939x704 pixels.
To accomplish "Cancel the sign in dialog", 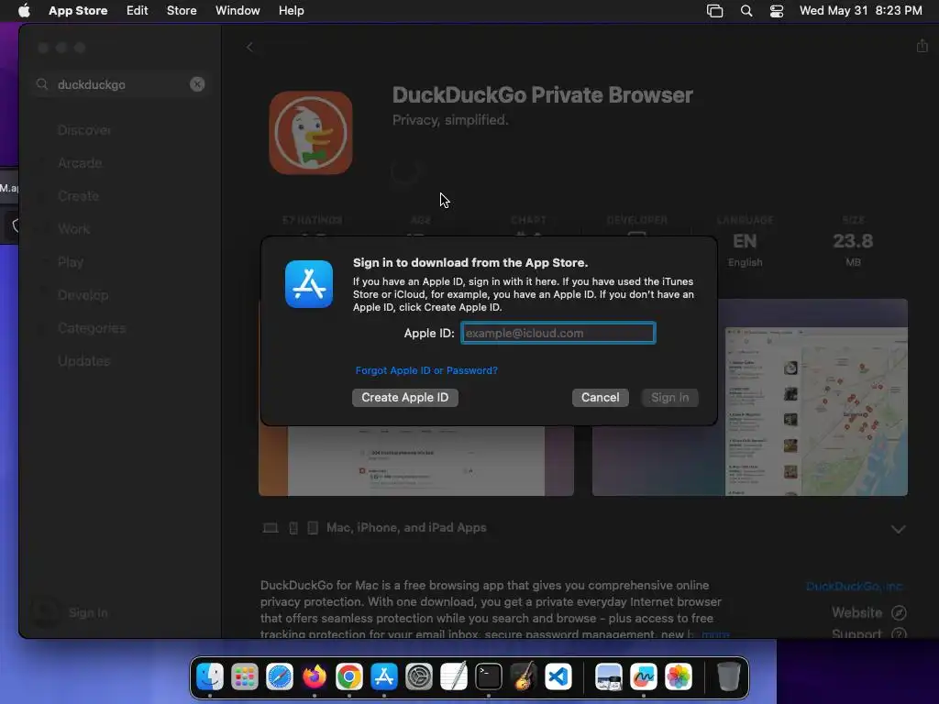I will (x=600, y=398).
